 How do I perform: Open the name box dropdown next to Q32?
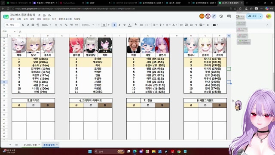coord(15,31)
